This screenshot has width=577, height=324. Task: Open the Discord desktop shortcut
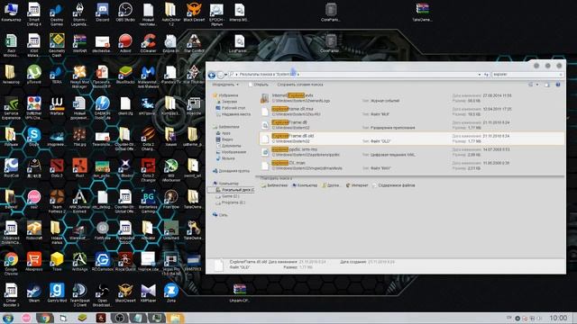[x=102, y=13]
